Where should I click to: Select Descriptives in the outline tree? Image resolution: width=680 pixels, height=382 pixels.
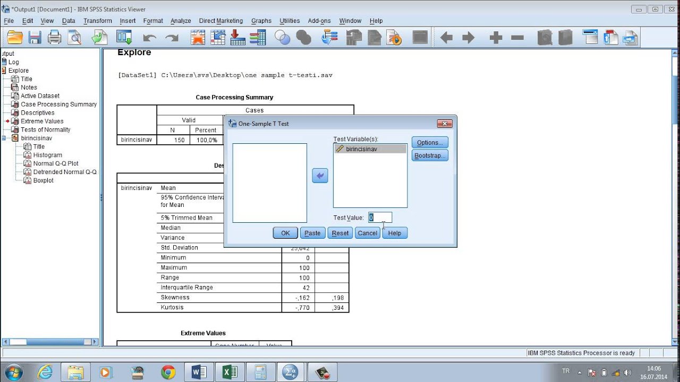coord(37,112)
